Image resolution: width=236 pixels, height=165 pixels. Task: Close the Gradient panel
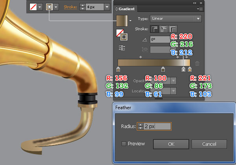201,3
